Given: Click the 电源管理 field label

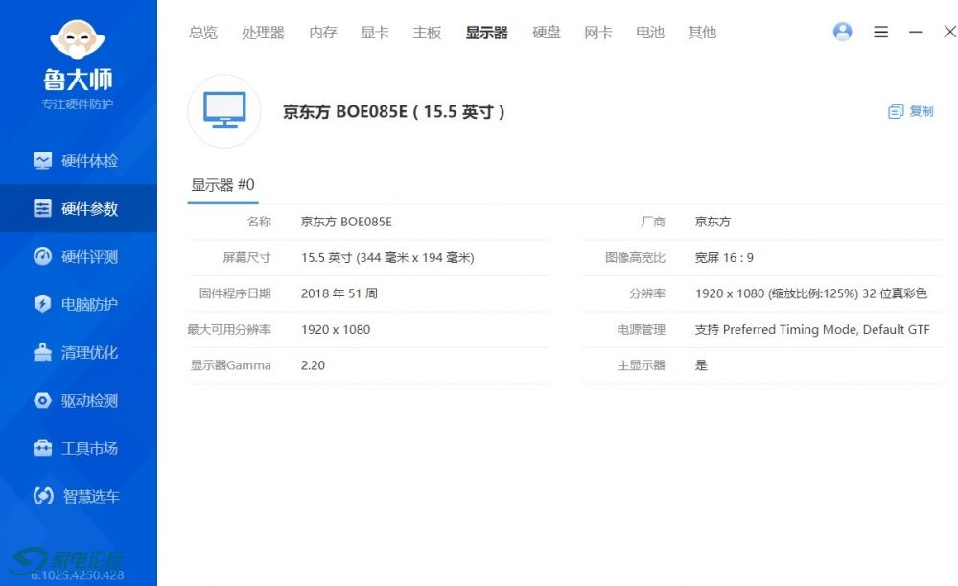Looking at the screenshot, I should [x=641, y=329].
